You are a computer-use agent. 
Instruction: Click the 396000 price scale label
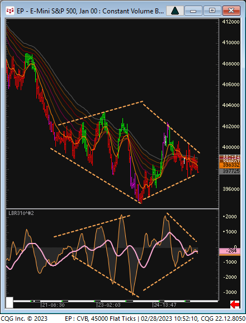tap(231, 189)
